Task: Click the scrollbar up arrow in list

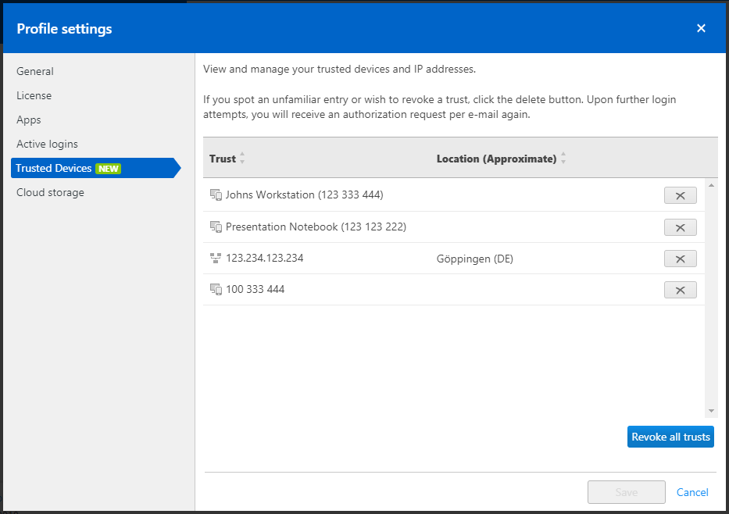Action: pyautogui.click(x=711, y=185)
